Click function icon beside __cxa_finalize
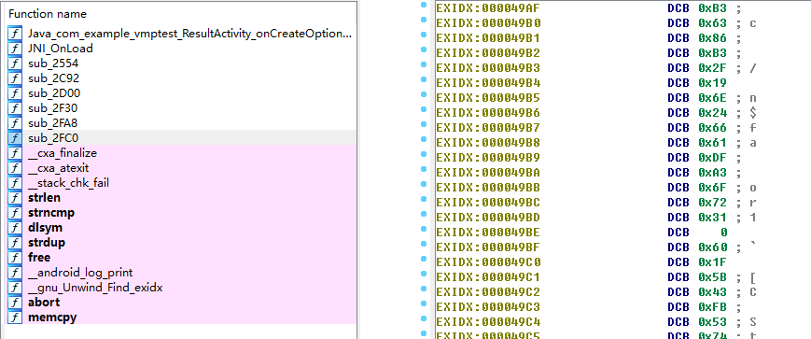The height and width of the screenshot is (339, 811). tap(16, 153)
